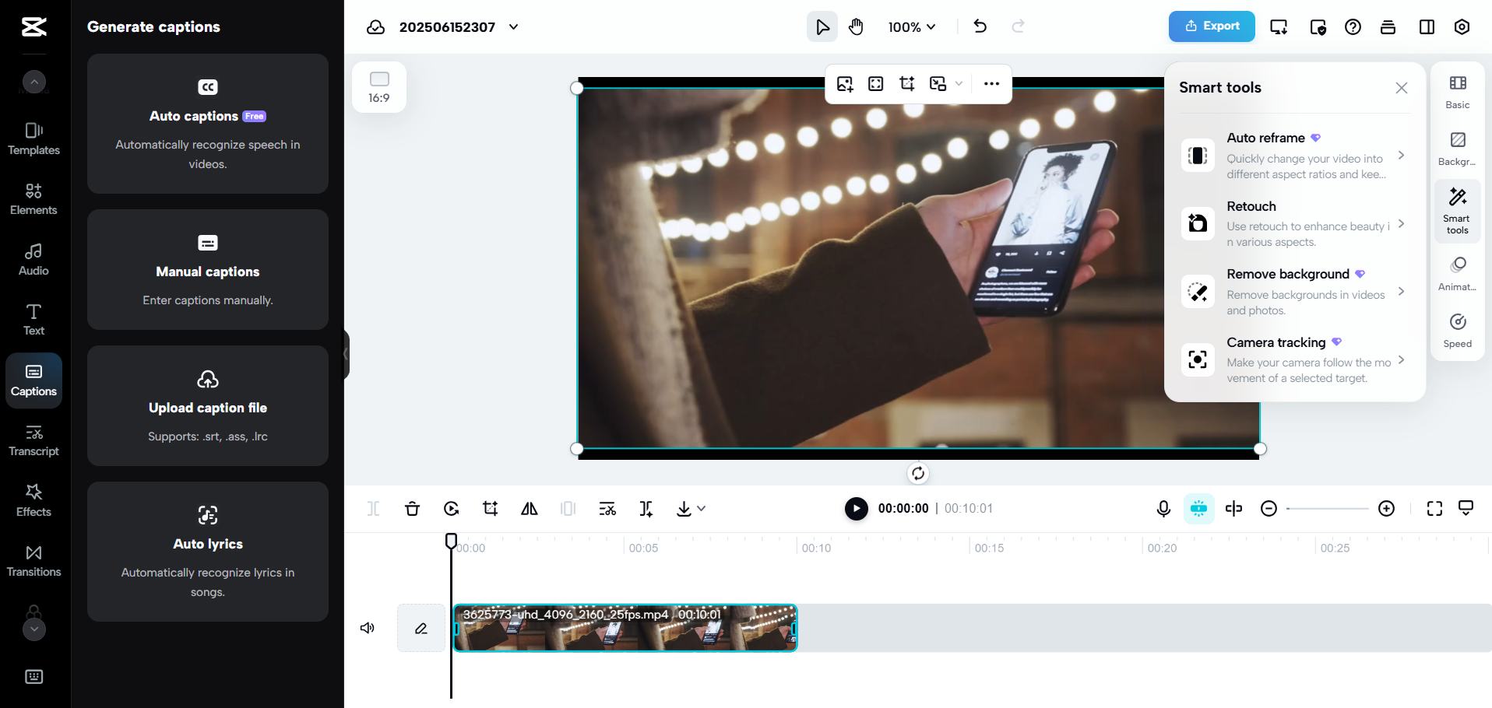Choose Upload caption file option

tap(208, 405)
